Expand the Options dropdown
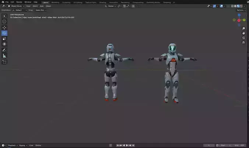Viewport: 249px width, 148px height. click(x=241, y=10)
